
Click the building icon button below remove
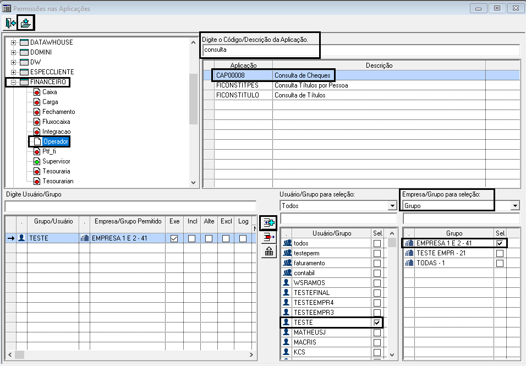tap(269, 252)
